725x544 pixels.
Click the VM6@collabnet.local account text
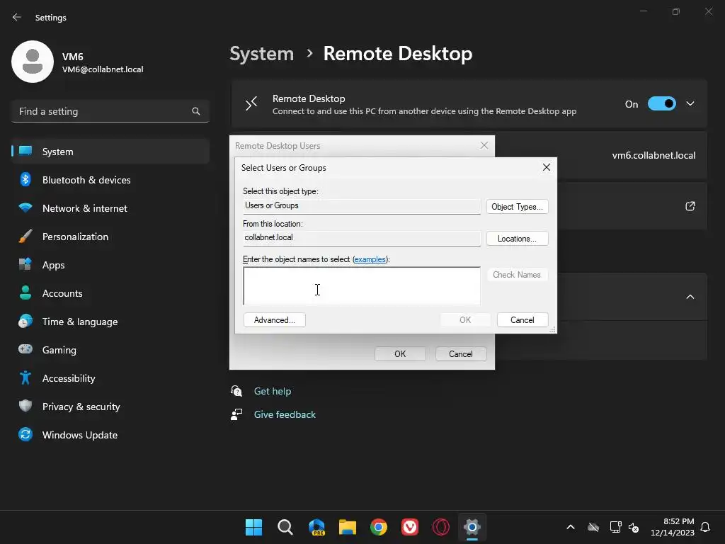tap(103, 69)
